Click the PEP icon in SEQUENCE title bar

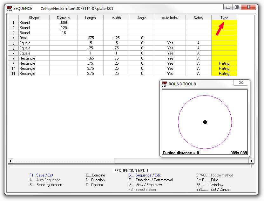[x=9, y=8]
